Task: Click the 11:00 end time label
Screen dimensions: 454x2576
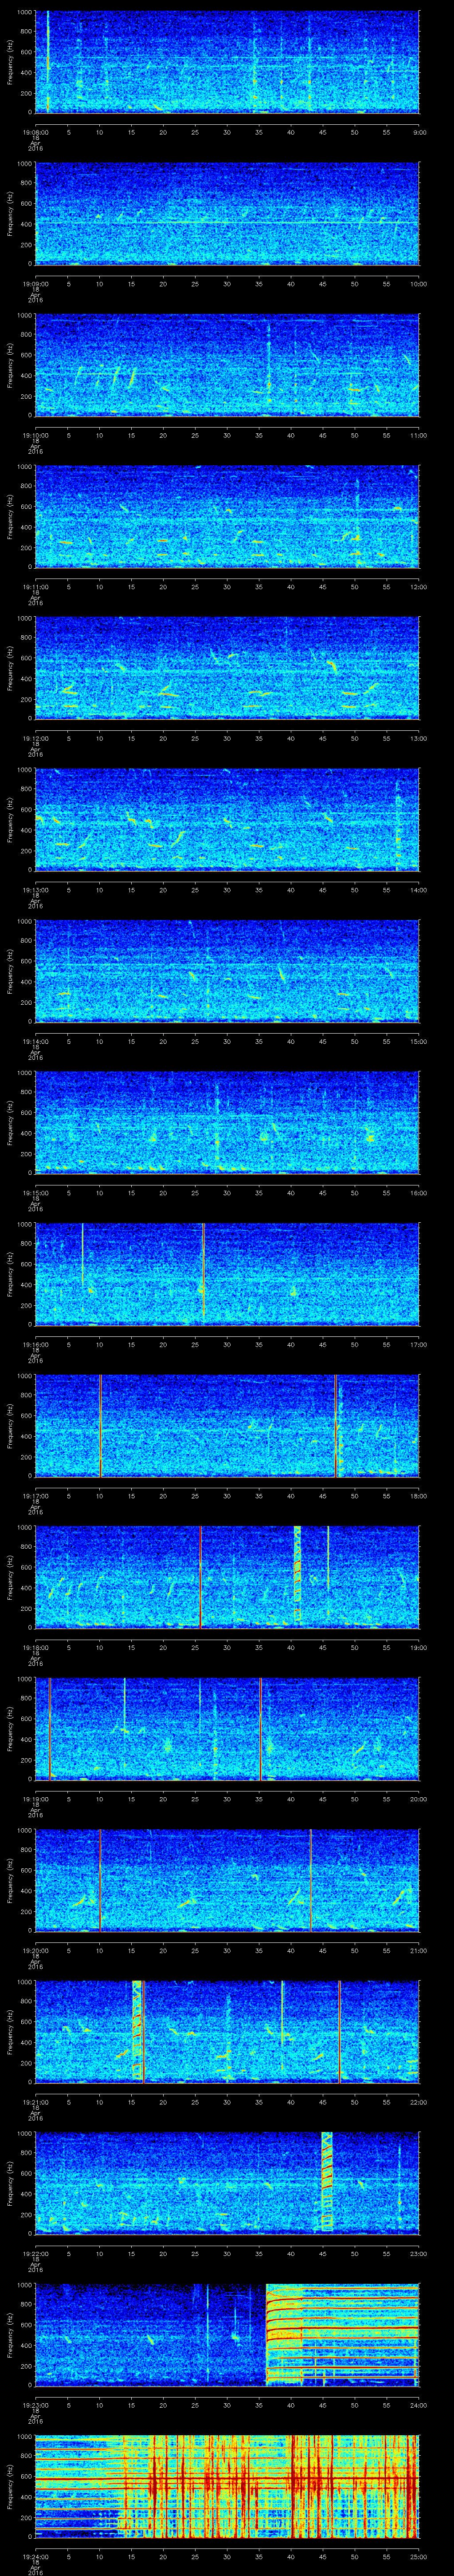Action: click(x=419, y=434)
